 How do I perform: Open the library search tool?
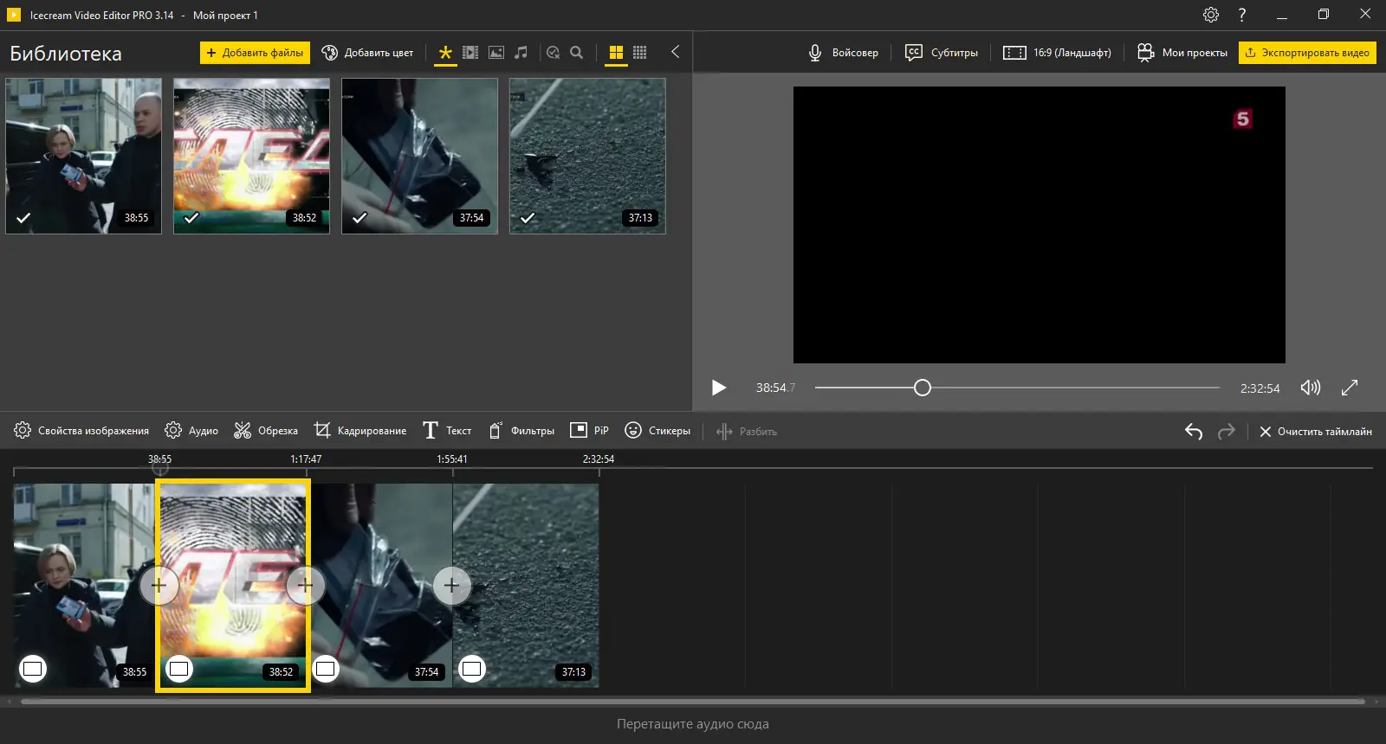tap(577, 53)
